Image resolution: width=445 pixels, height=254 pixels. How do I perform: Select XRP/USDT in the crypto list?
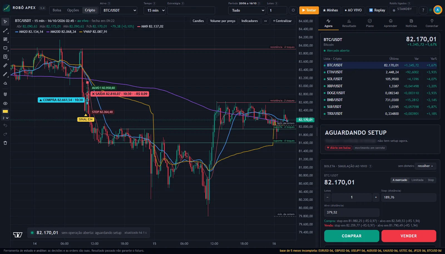coord(380,86)
